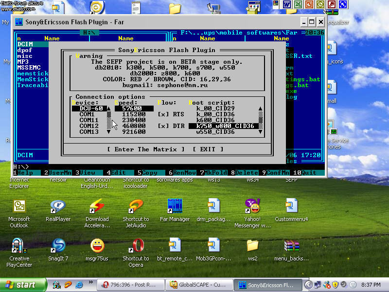Click yellow security shield tray icon

[335, 285]
